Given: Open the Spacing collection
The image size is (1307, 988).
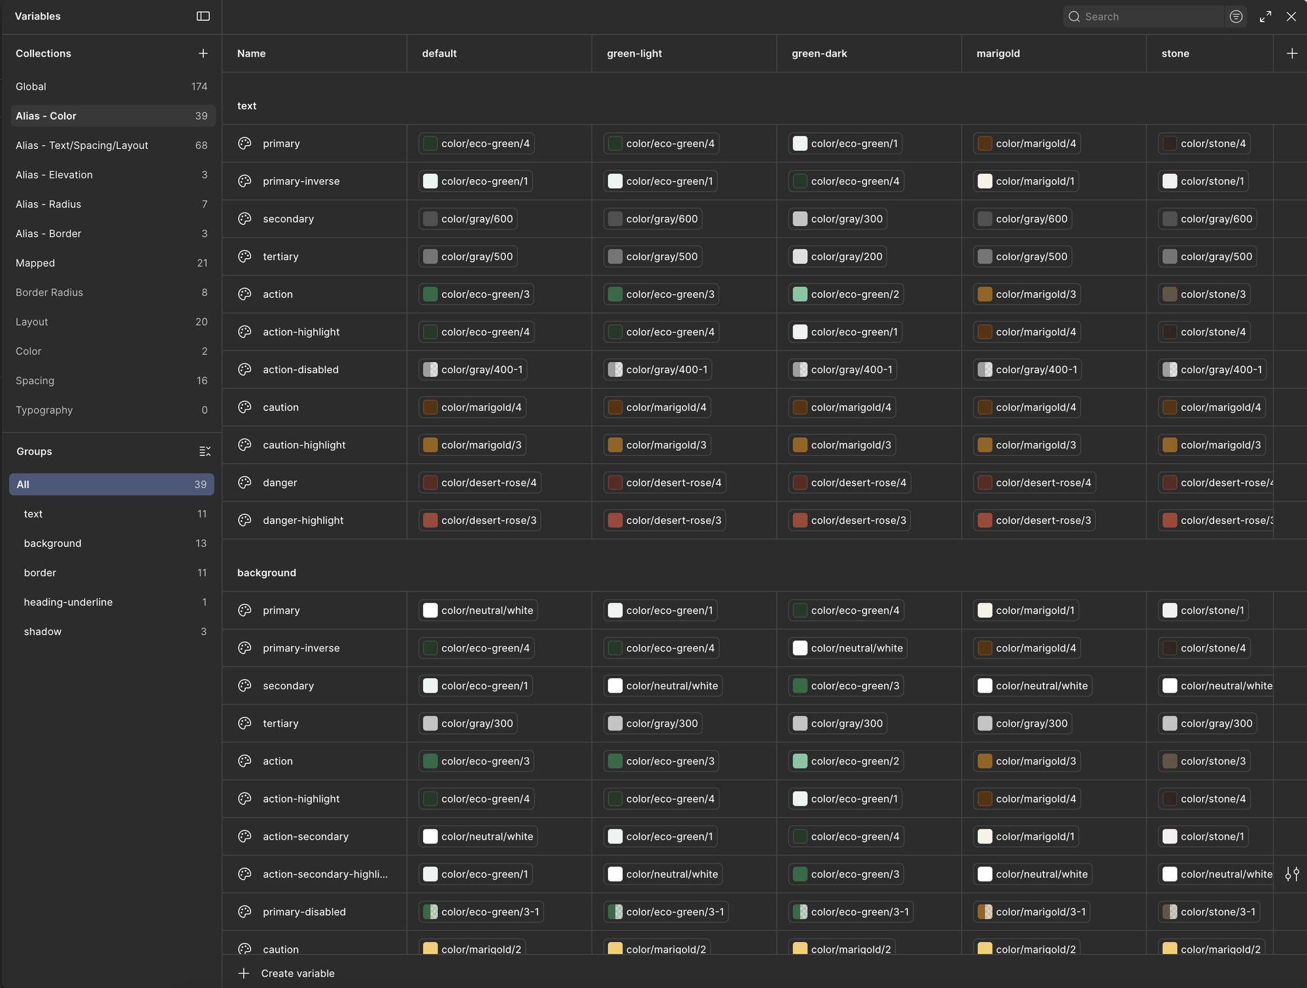Looking at the screenshot, I should [x=112, y=380].
